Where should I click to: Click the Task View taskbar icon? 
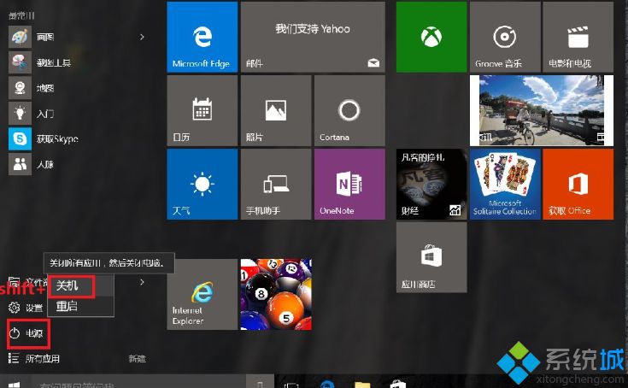[291, 384]
